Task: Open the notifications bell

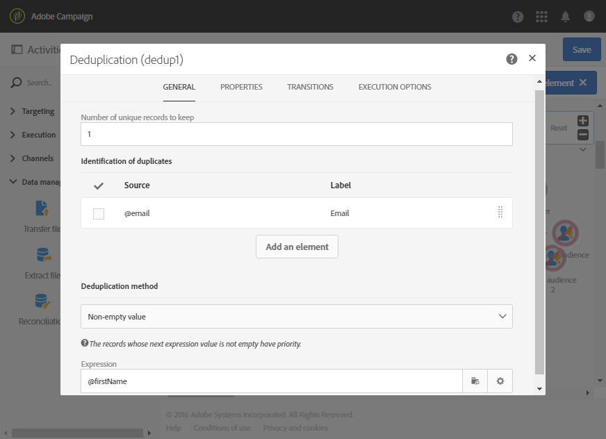Action: pos(566,17)
